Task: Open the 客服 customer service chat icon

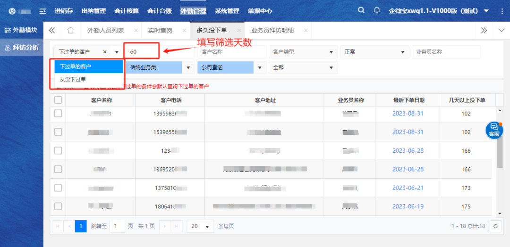Action: tap(494, 130)
